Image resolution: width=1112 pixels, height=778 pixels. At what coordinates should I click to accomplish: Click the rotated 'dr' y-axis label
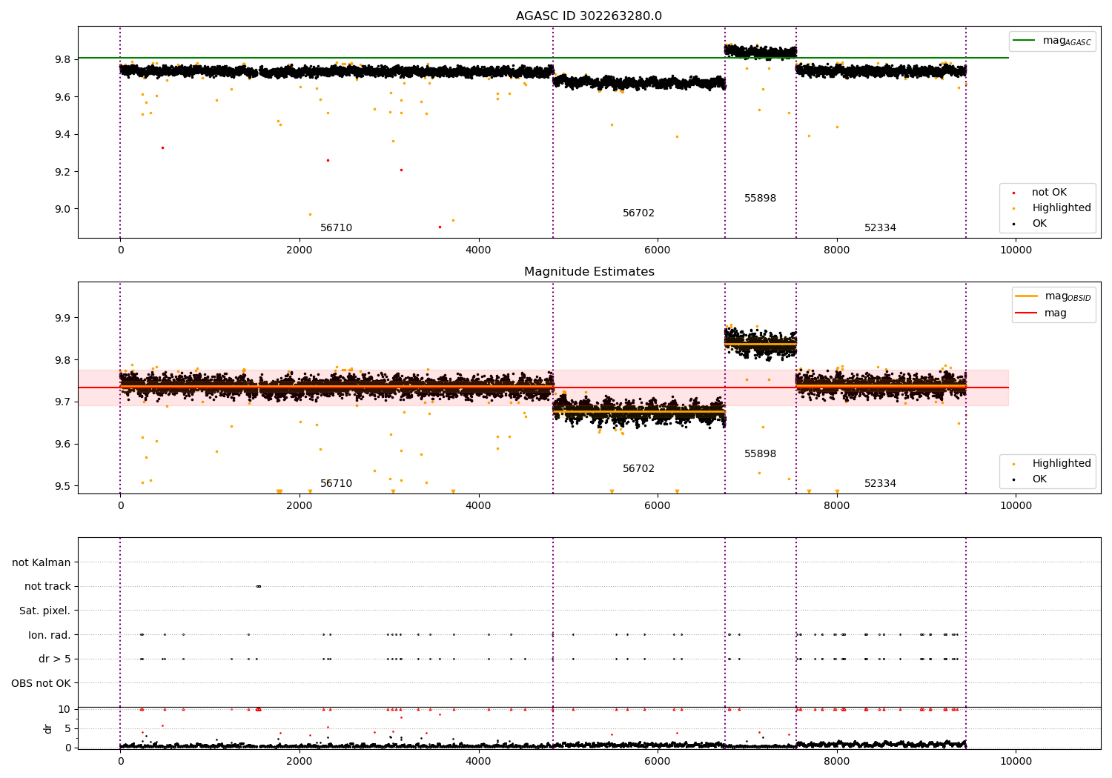click(x=48, y=728)
